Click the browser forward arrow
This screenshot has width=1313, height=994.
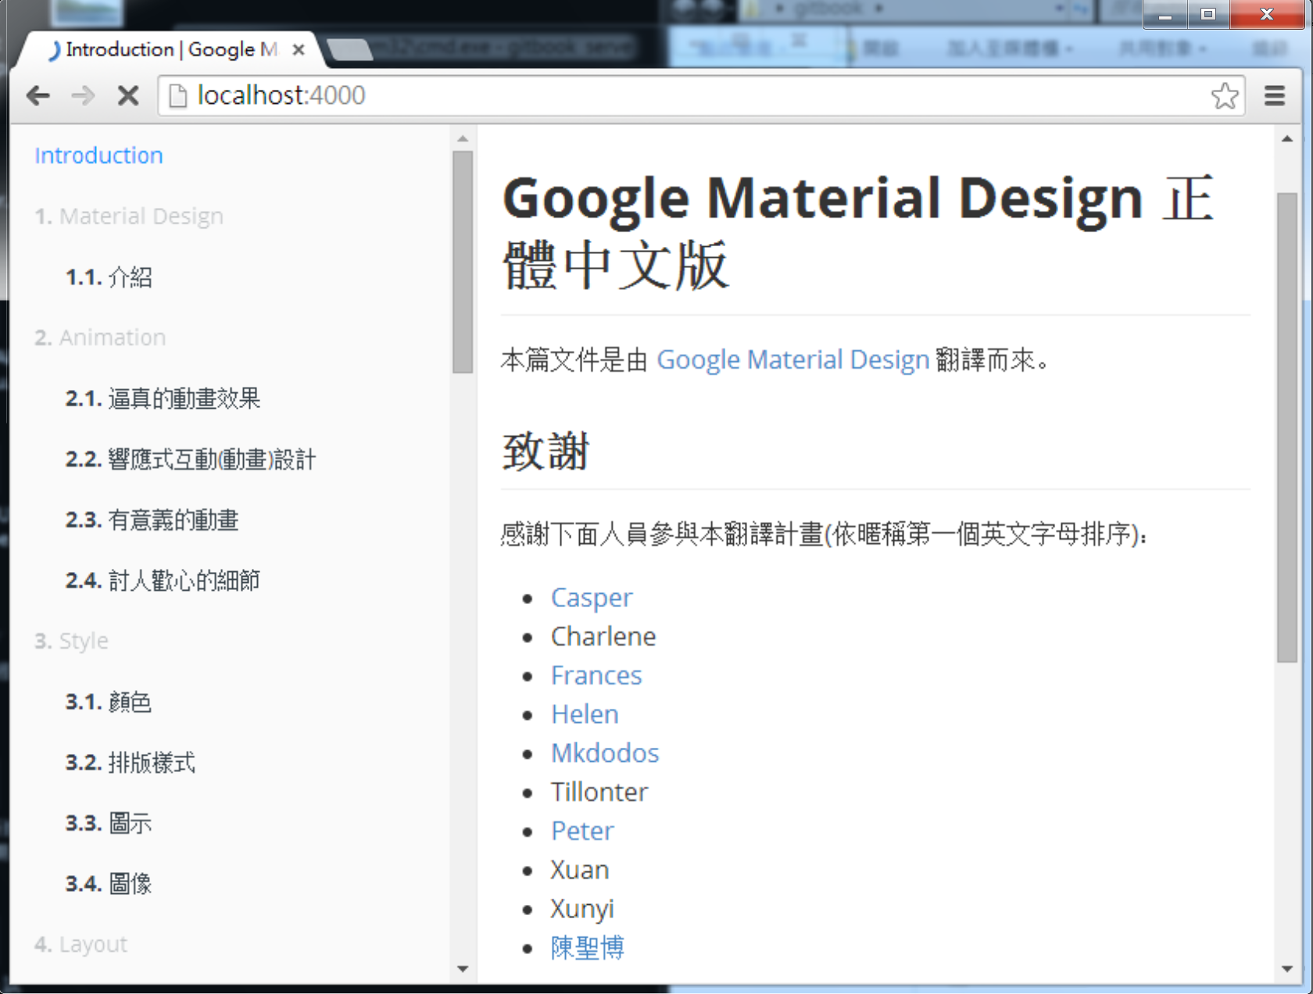pyautogui.click(x=83, y=95)
